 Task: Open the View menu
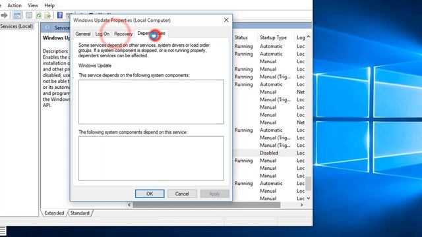[x=33, y=5]
